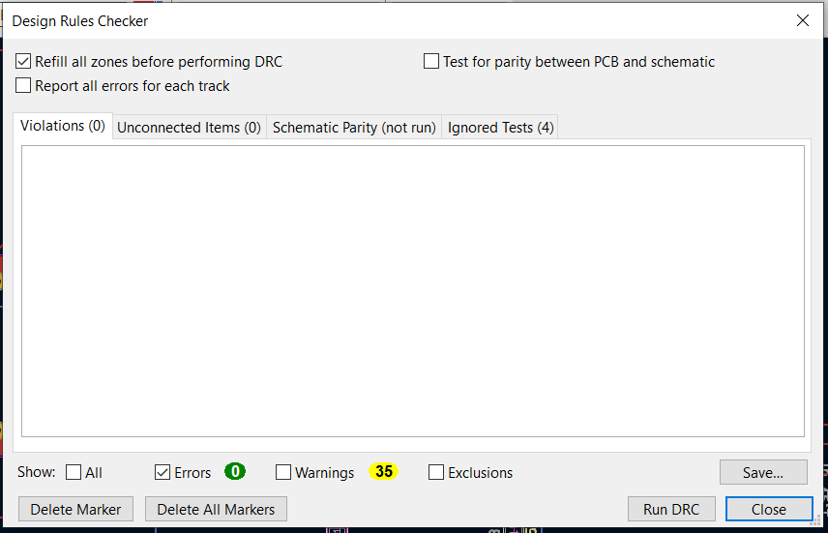The image size is (828, 533).
Task: Click the green errors count badge
Action: pyautogui.click(x=235, y=472)
